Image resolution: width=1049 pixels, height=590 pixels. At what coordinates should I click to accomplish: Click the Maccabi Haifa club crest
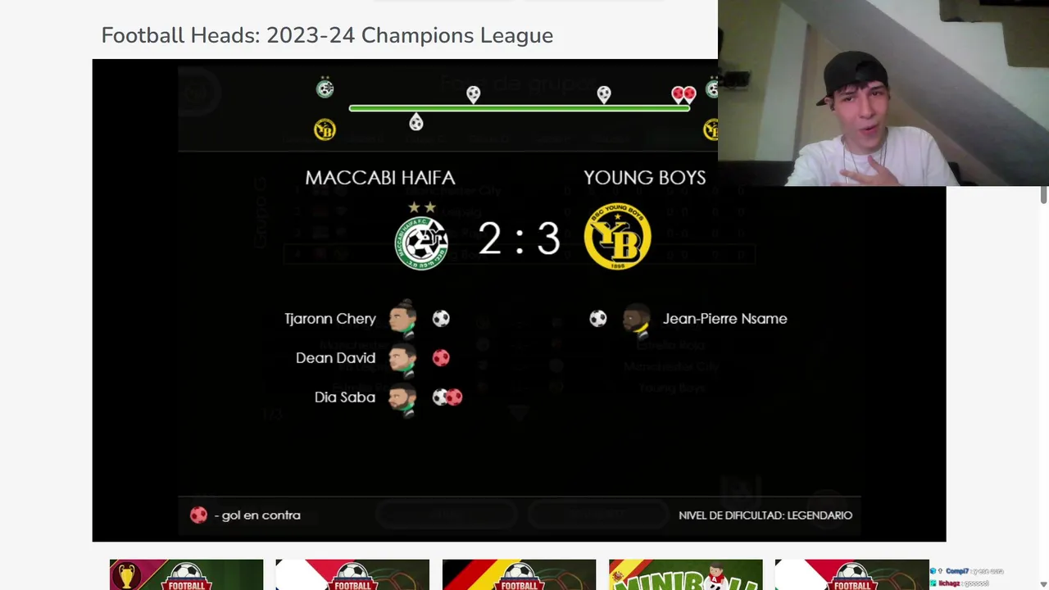421,242
